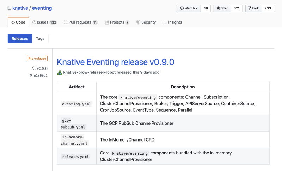Switch to the Tags view

(x=40, y=39)
